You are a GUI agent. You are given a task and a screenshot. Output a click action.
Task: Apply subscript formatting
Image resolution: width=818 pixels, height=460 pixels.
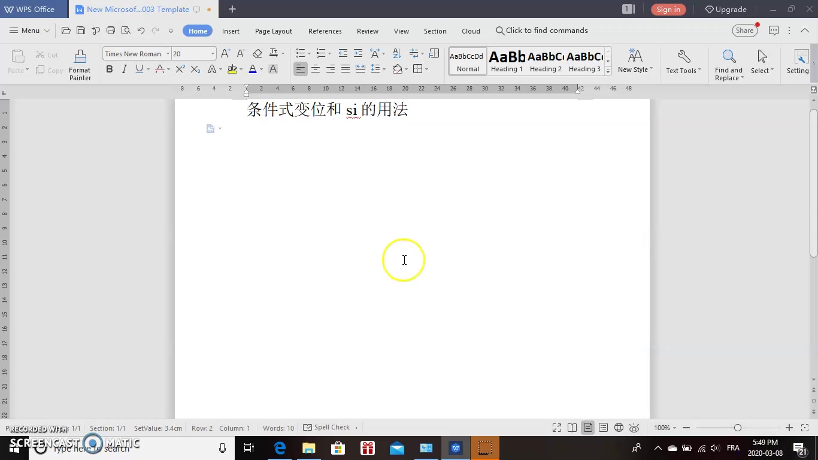pos(194,69)
